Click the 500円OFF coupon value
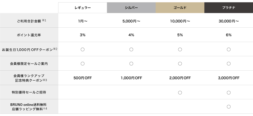Screen dimensions: 253x116 [x=82, y=78]
